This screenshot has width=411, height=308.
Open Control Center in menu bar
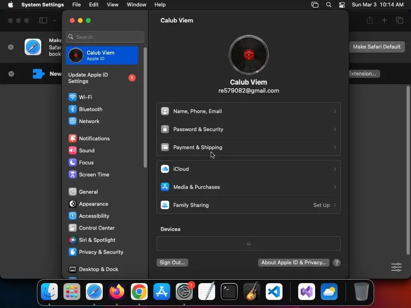[x=342, y=5]
